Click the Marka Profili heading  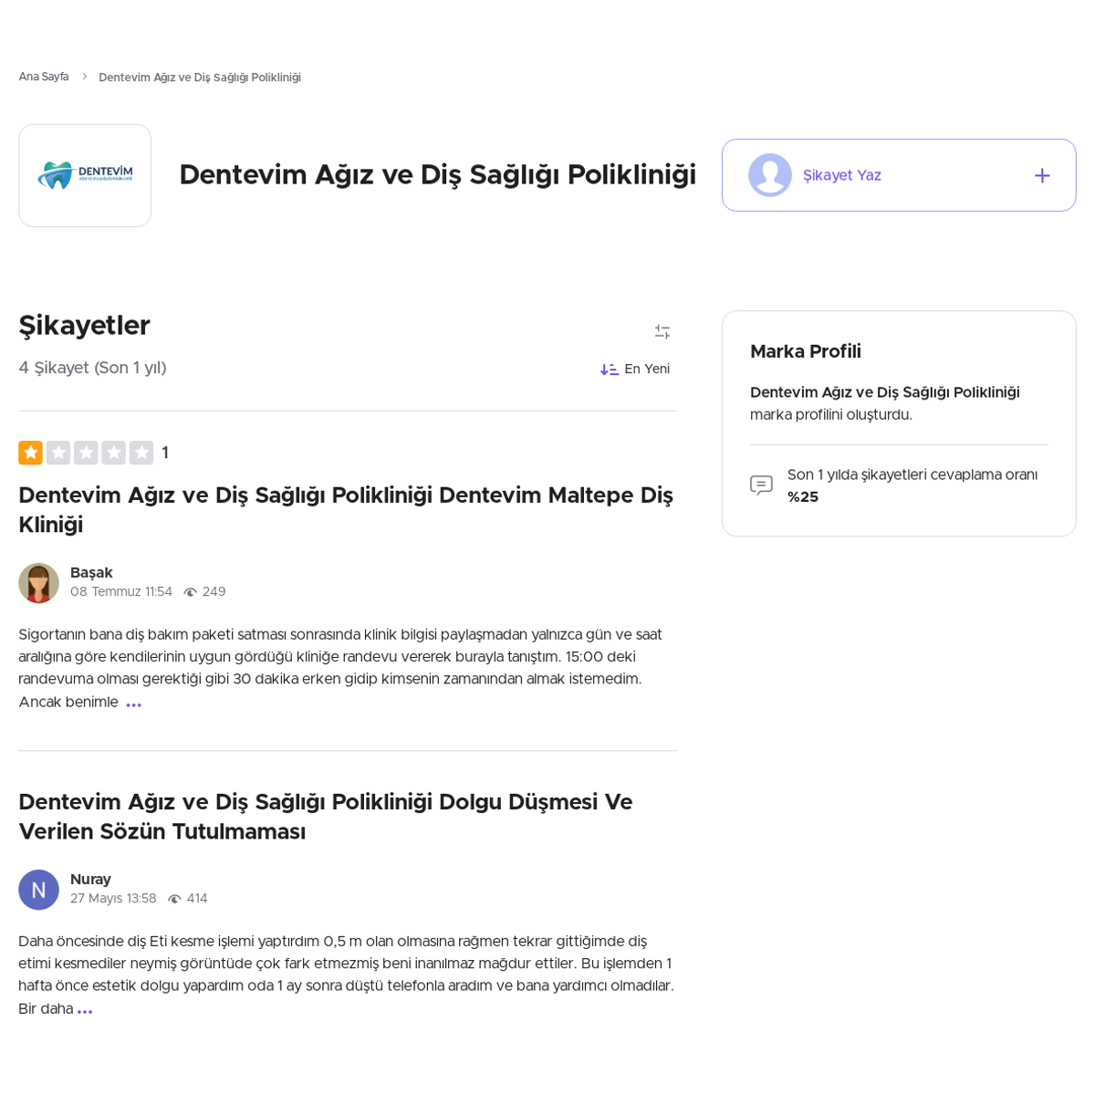806,351
